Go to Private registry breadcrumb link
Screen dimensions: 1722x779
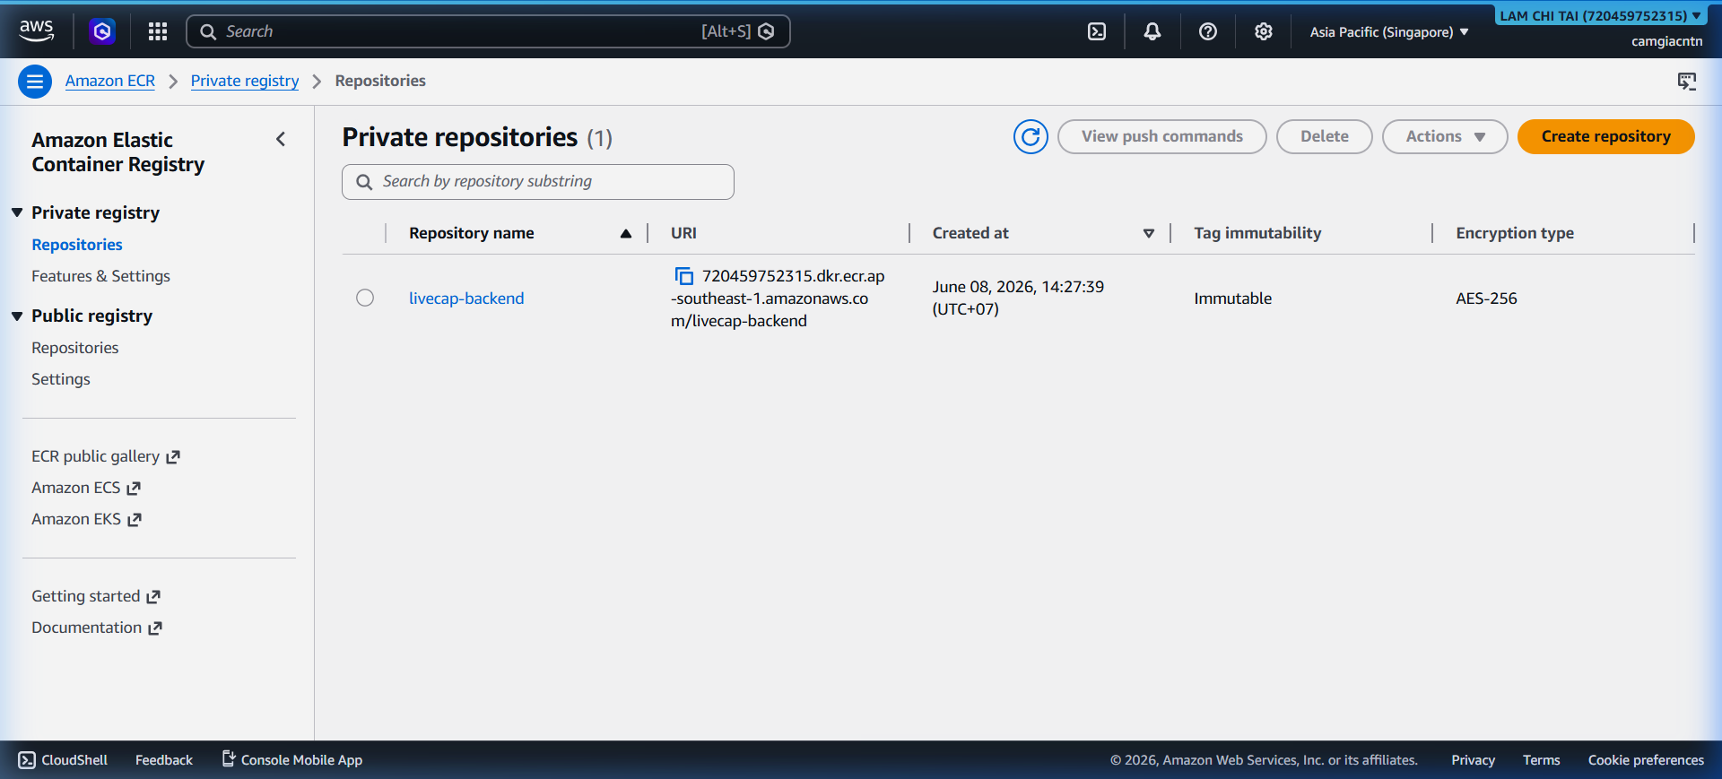click(245, 81)
